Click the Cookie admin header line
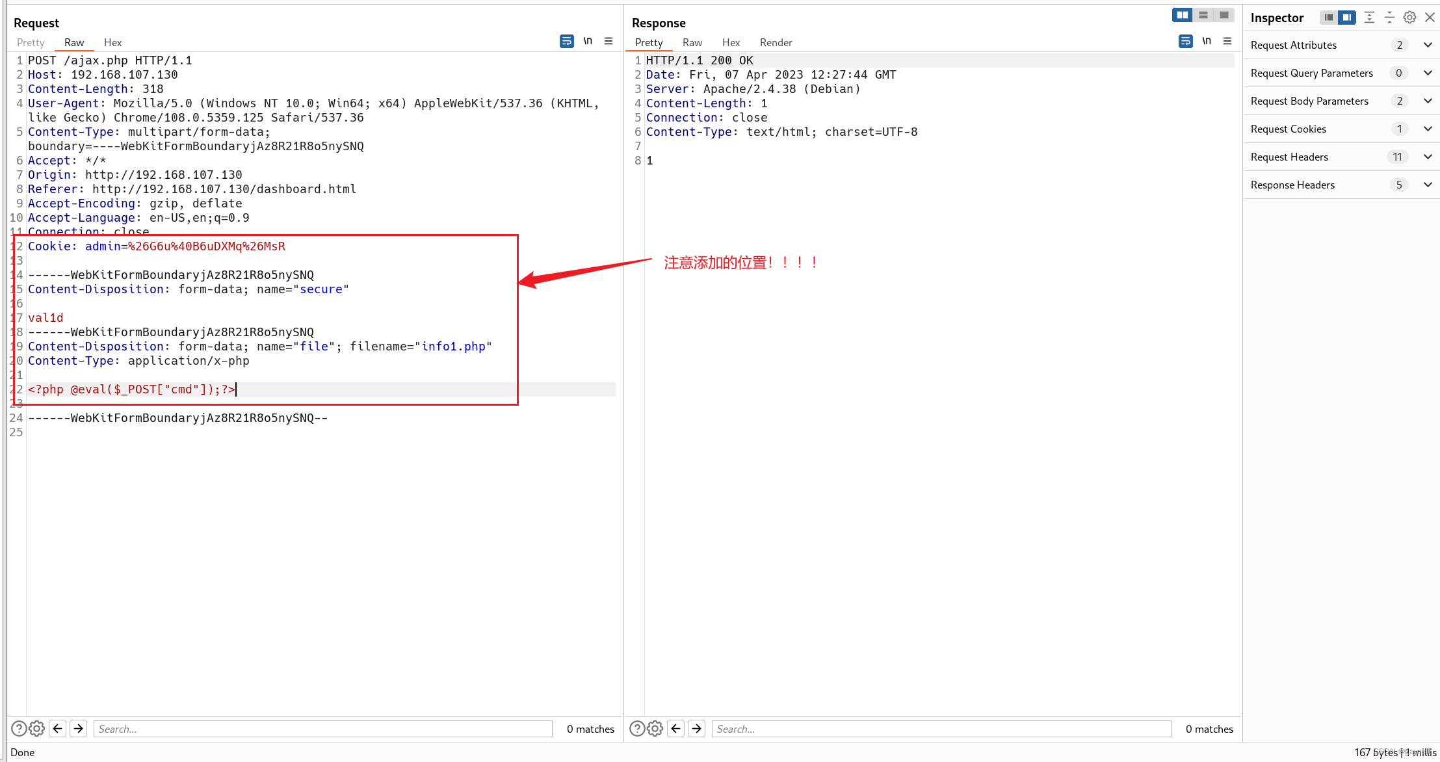Screen dimensions: 1440x762 click(157, 246)
